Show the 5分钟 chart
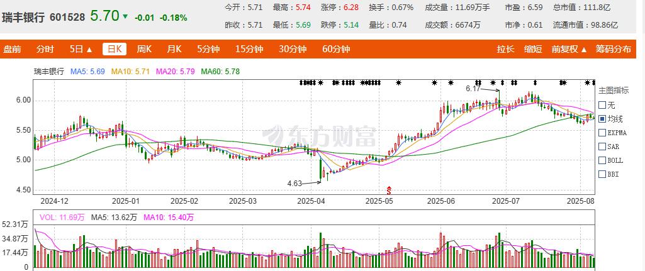This screenshot has height=271, width=645. point(208,49)
